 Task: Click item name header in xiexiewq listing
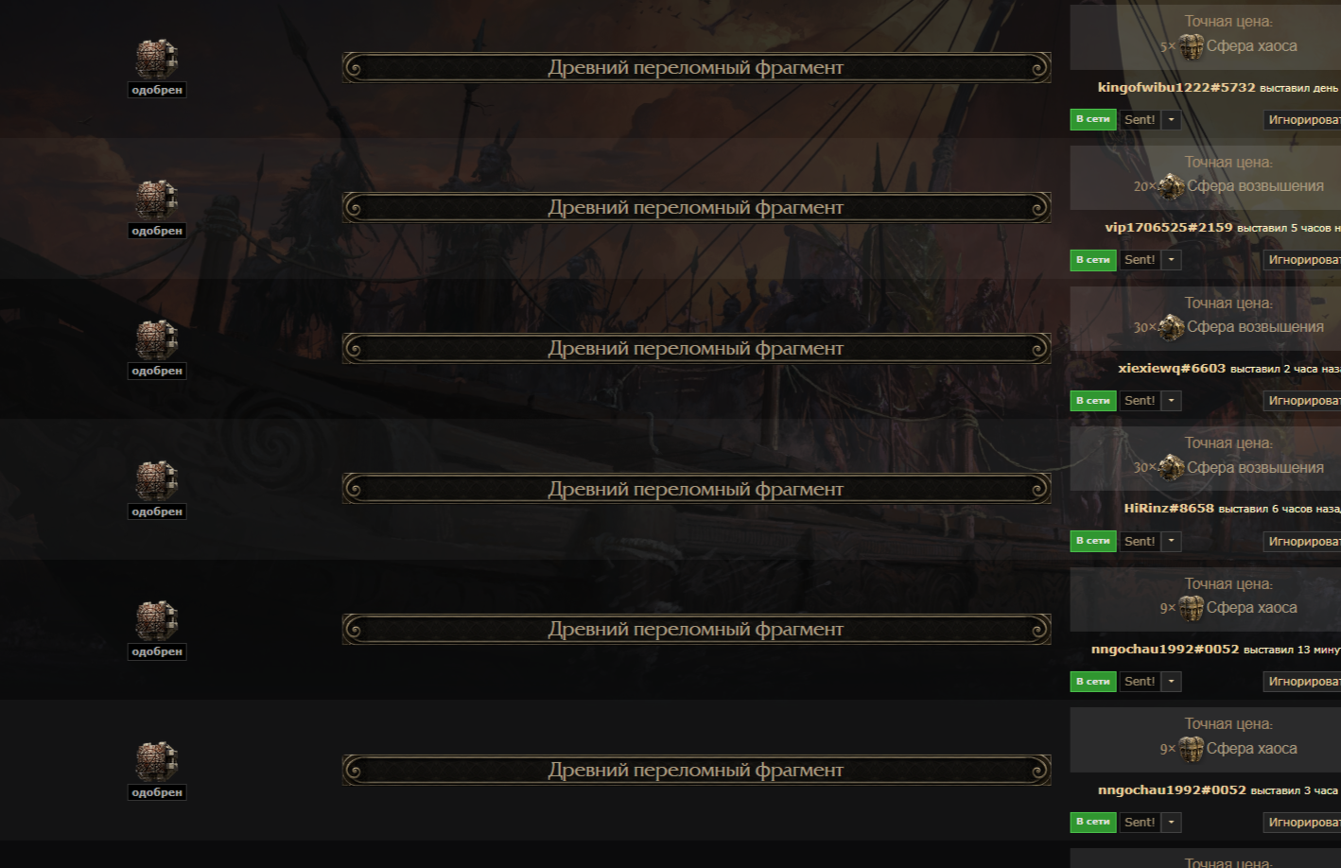coord(696,348)
